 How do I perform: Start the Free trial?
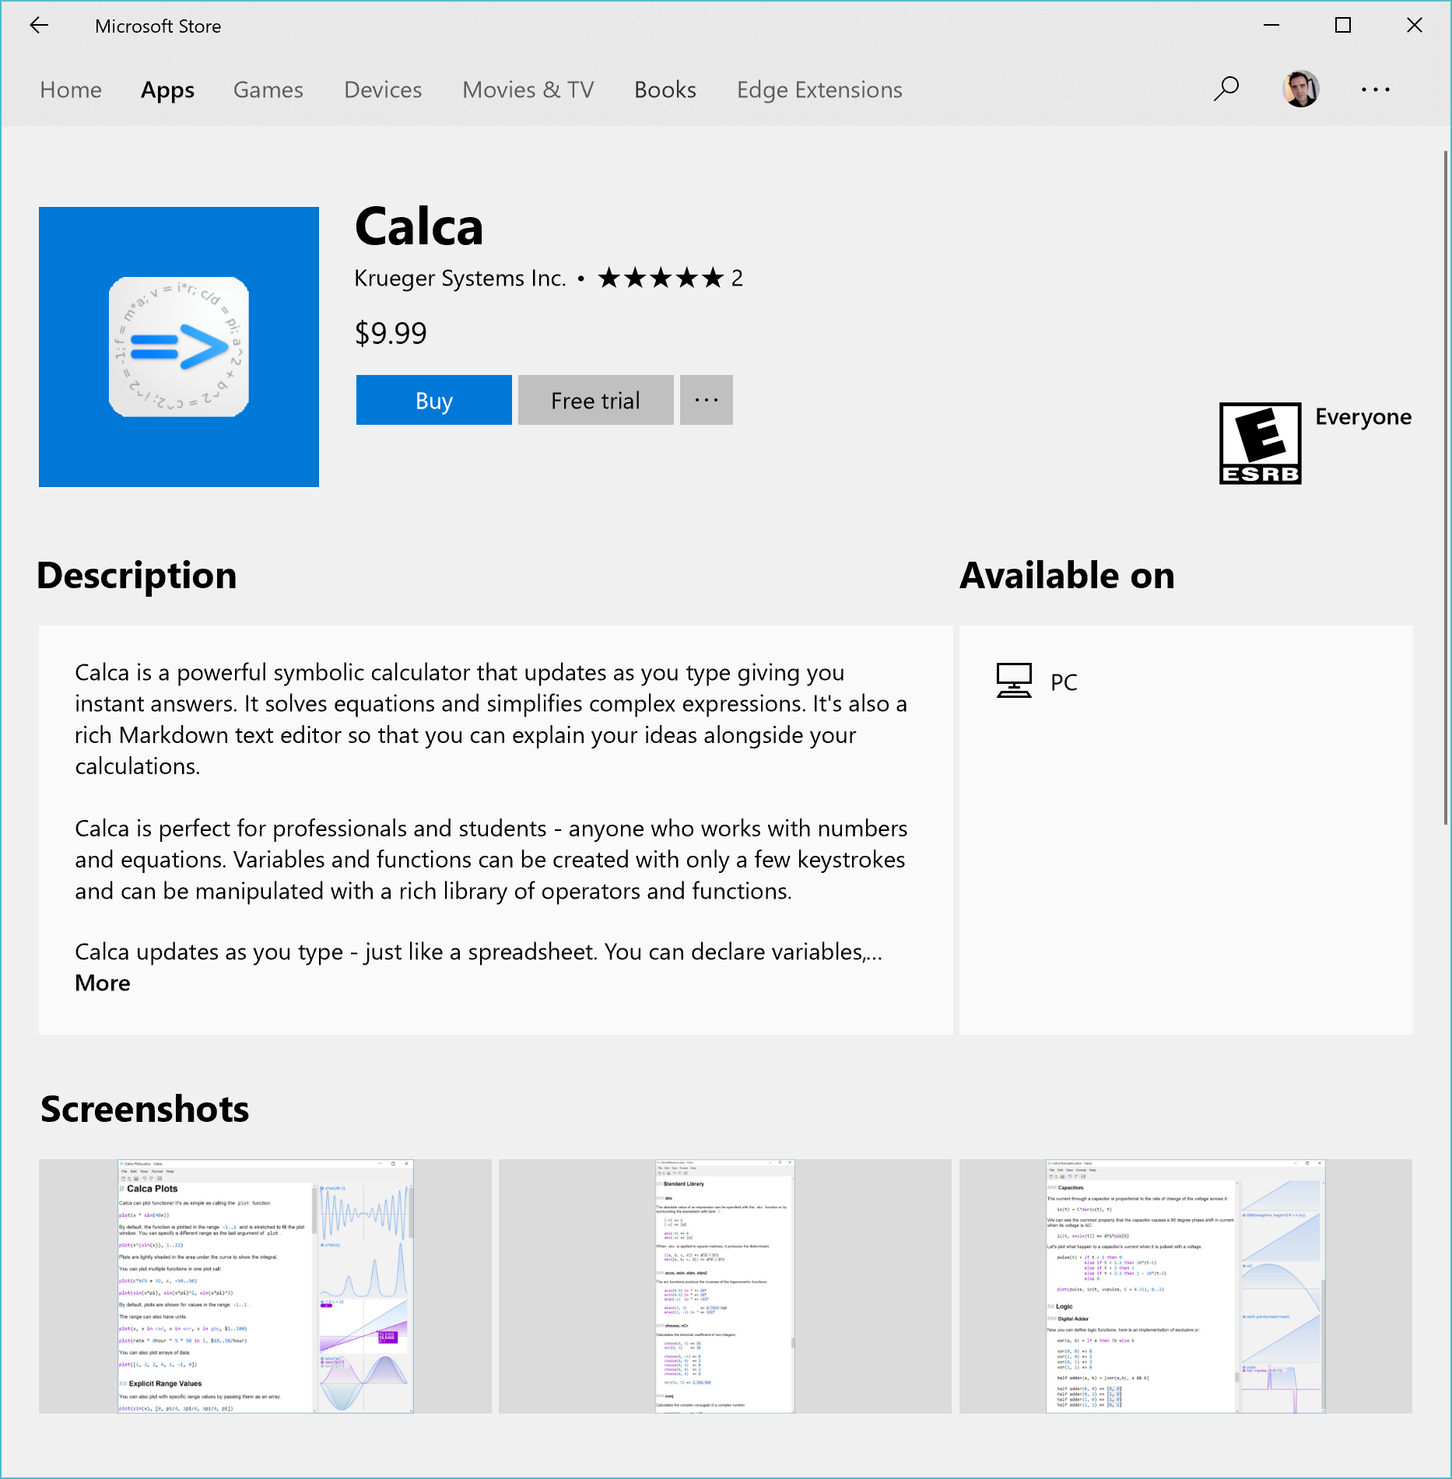[596, 400]
